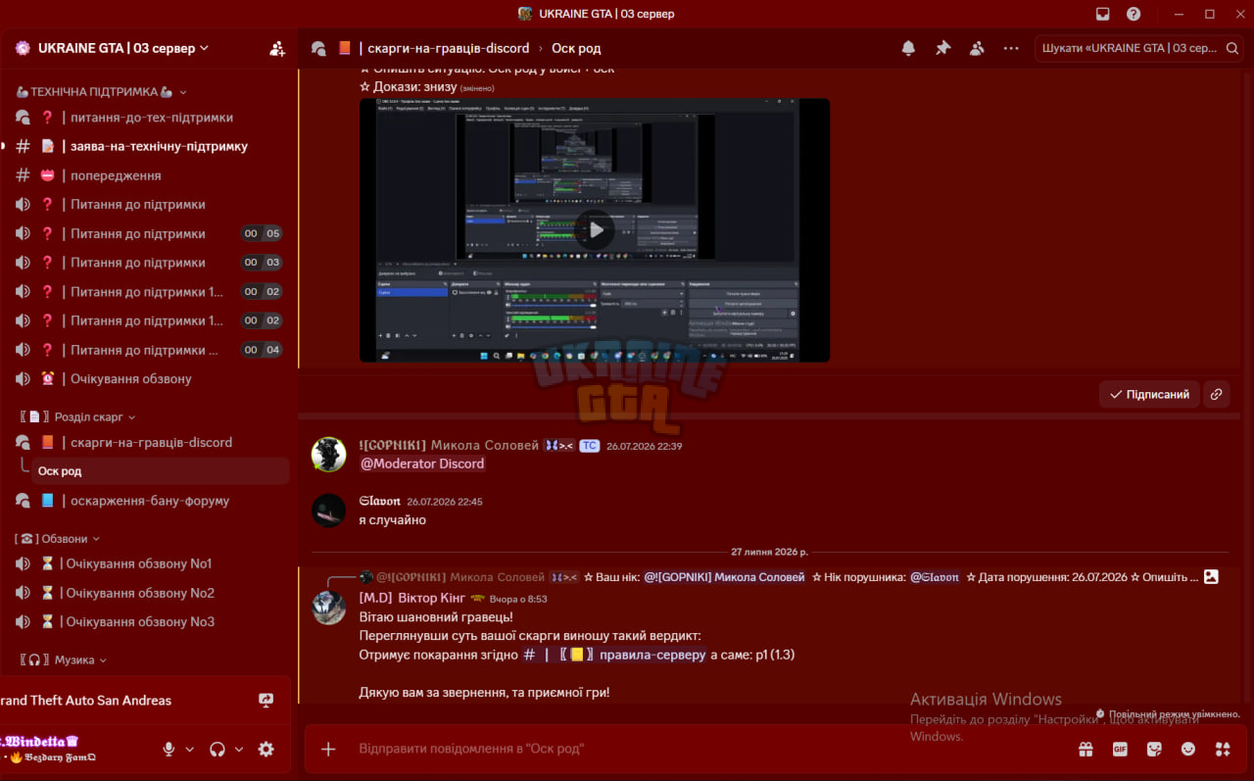Open the apps icon in message bar
Screen dimensions: 1254x781
[1223, 749]
